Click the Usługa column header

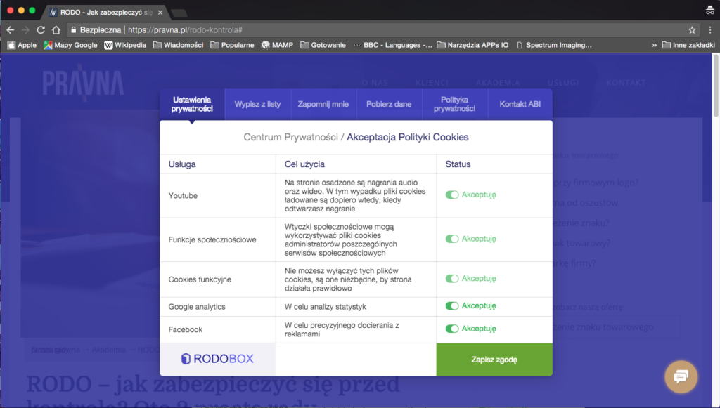coord(182,164)
